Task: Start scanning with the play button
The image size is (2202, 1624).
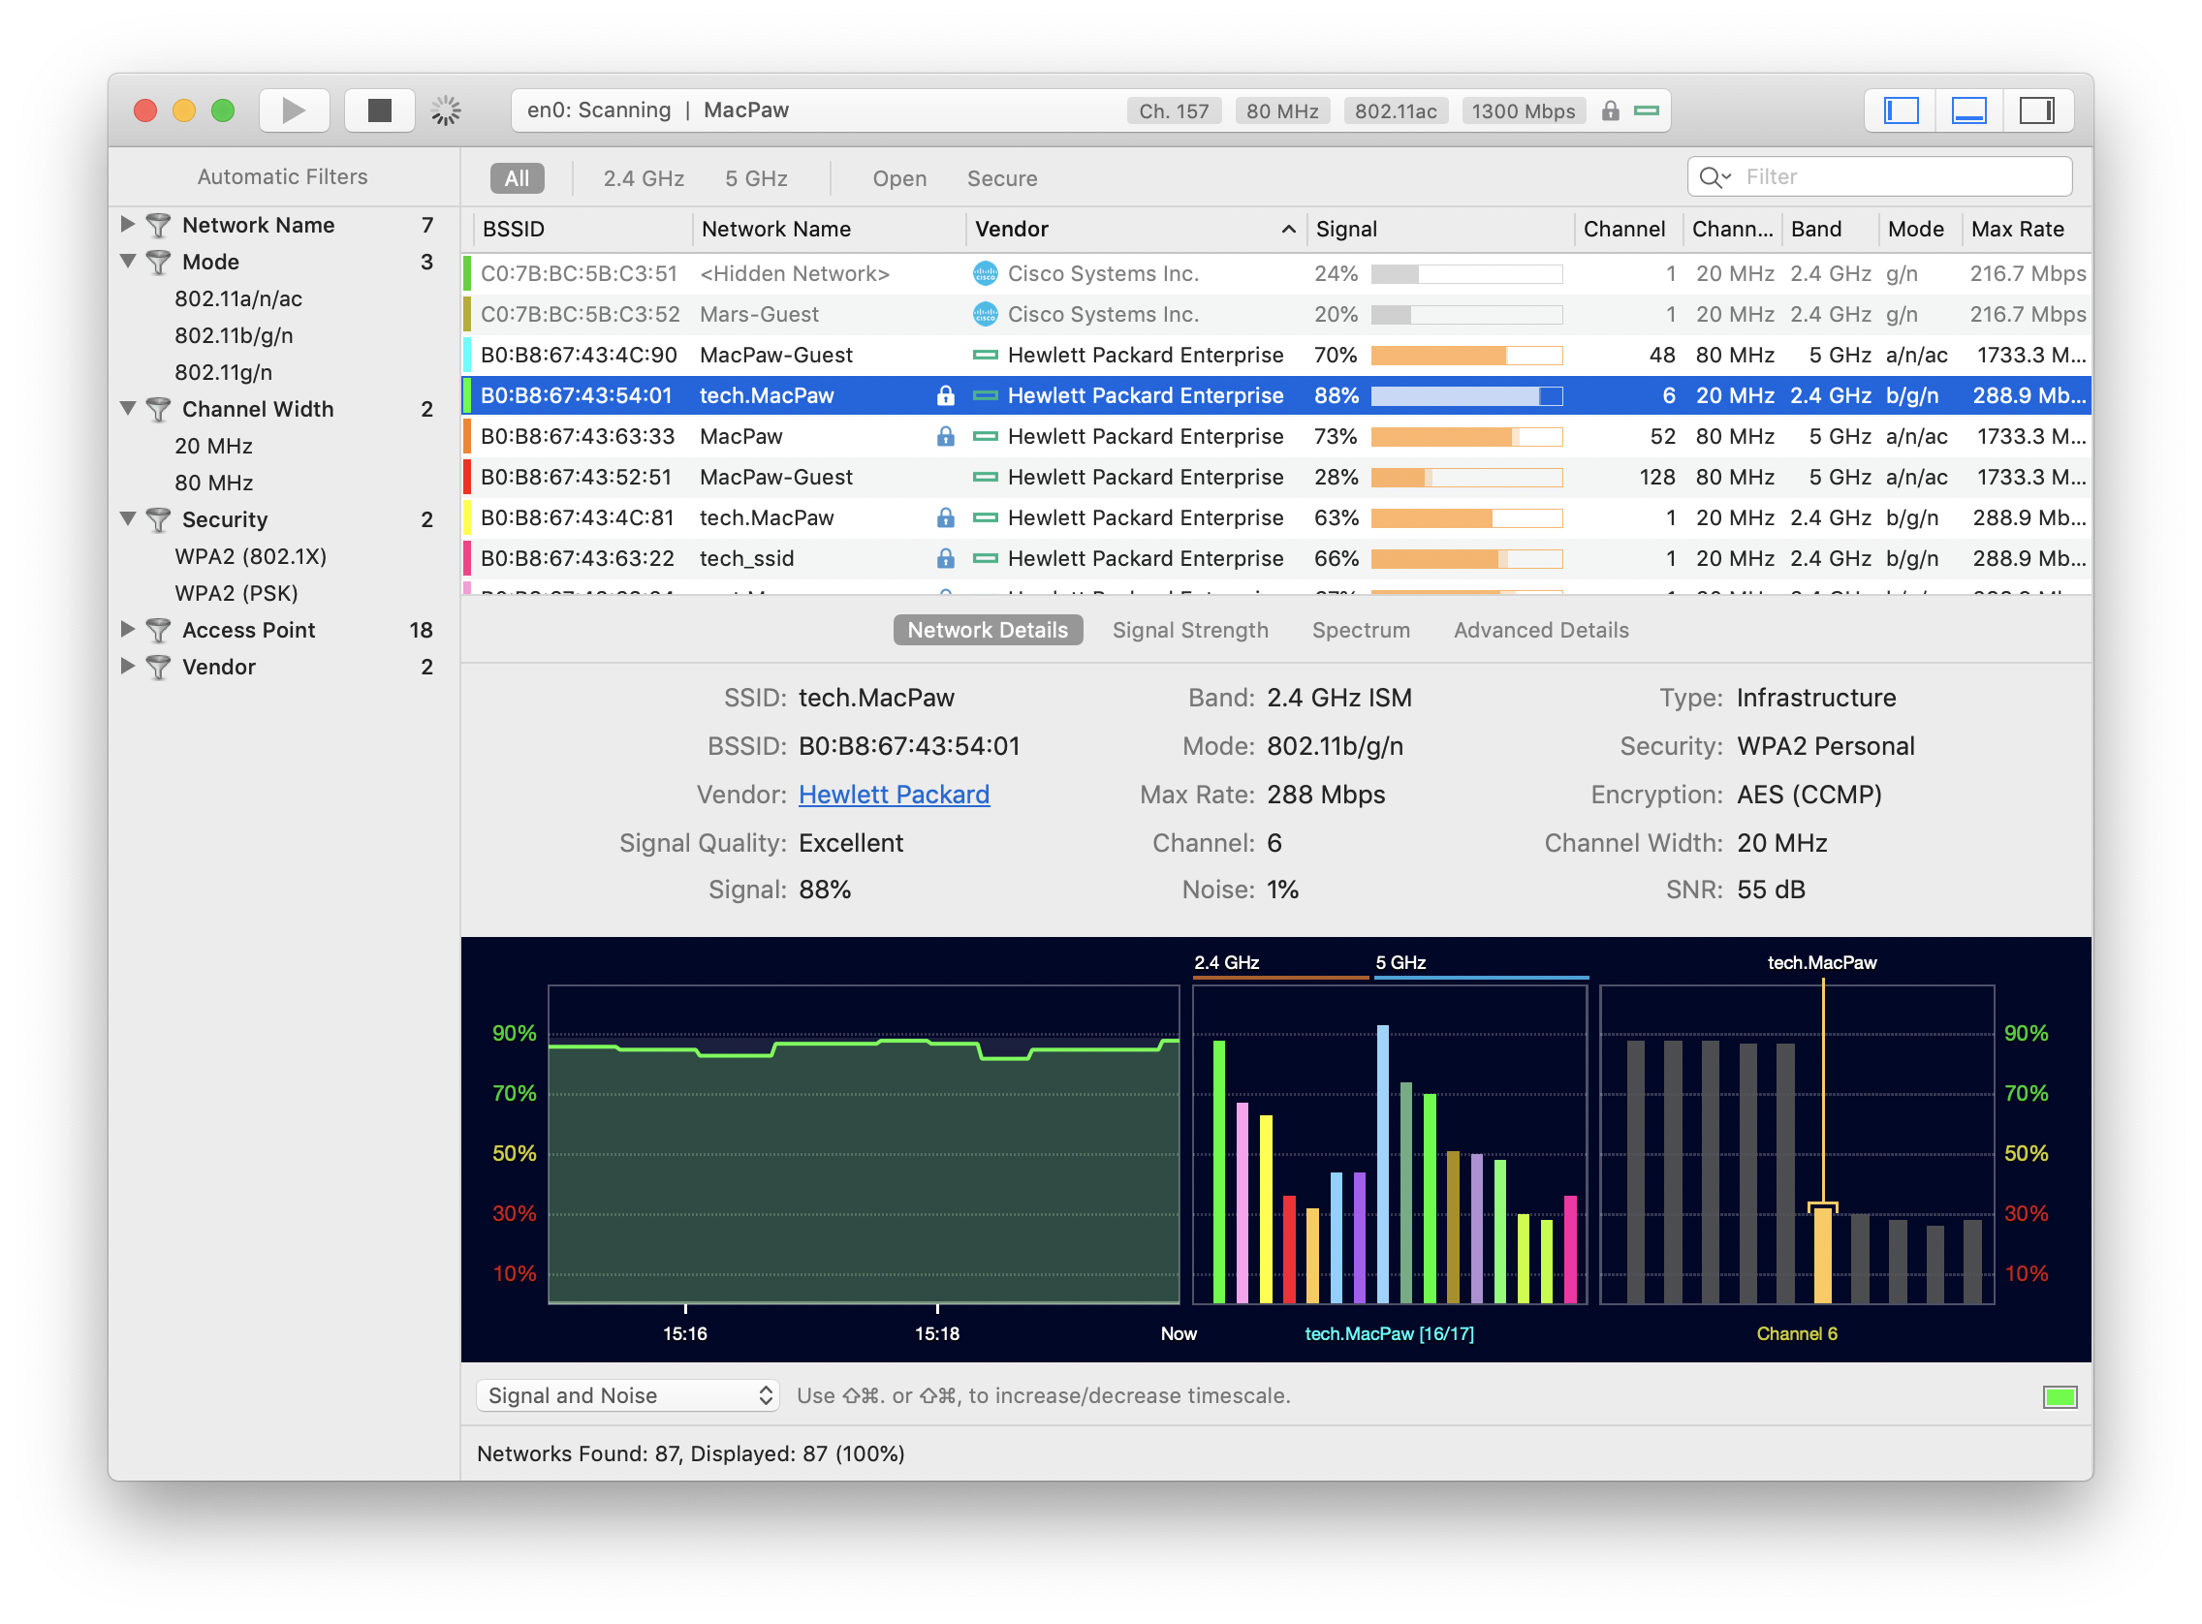Action: pyautogui.click(x=294, y=110)
